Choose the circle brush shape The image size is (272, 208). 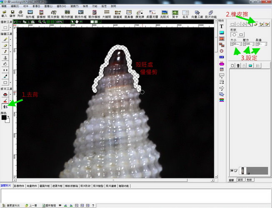(234, 35)
